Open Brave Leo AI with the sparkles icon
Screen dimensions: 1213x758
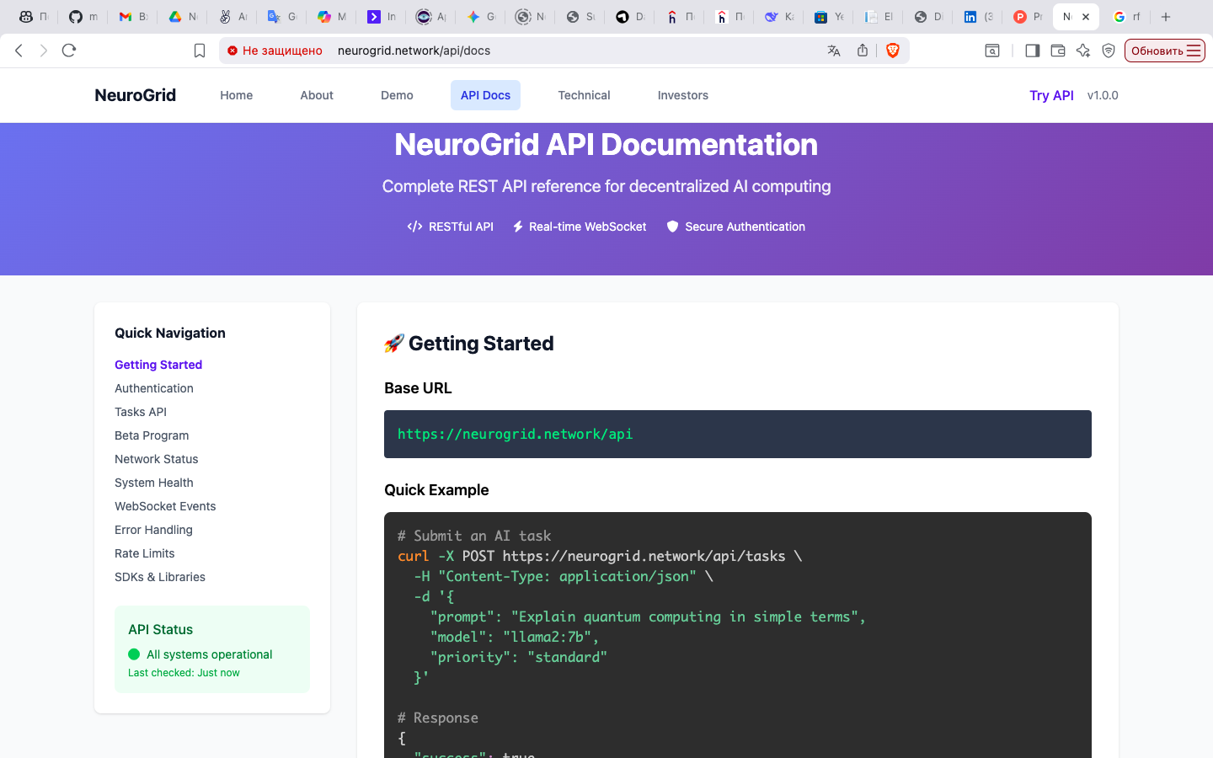pyautogui.click(x=1083, y=51)
